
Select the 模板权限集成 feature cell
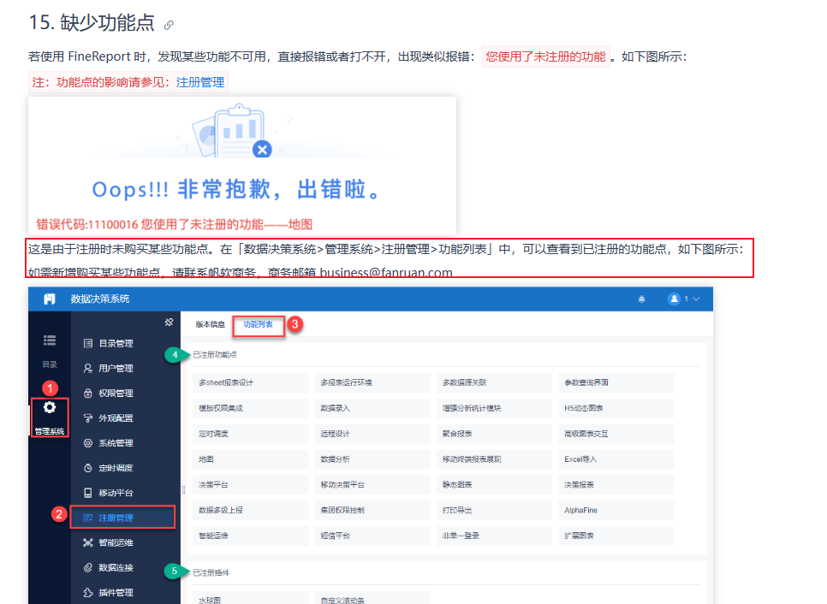tap(251, 408)
